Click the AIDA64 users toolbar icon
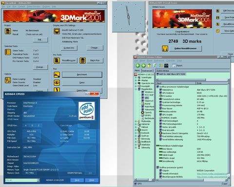Viewport: 234px width, 187px height. (160, 66)
